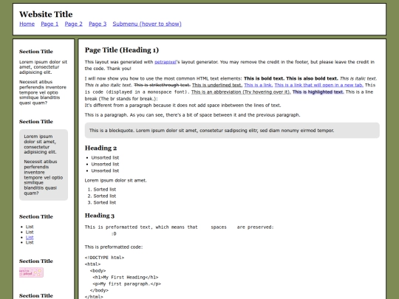Click the third 'Unsorted list' bullet item
Screen dimensions: 399x299
[105, 171]
